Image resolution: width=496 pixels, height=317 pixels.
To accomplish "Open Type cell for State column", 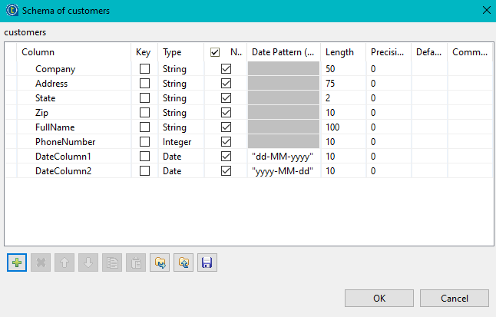I will tap(181, 98).
